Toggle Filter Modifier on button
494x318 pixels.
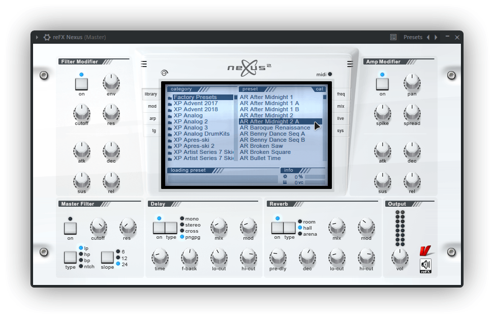81,84
